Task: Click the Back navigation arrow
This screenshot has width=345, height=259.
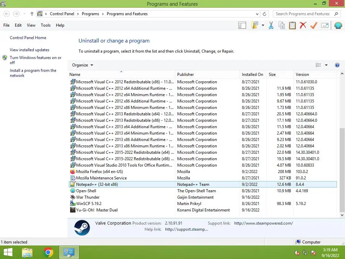Action: [x=7, y=14]
